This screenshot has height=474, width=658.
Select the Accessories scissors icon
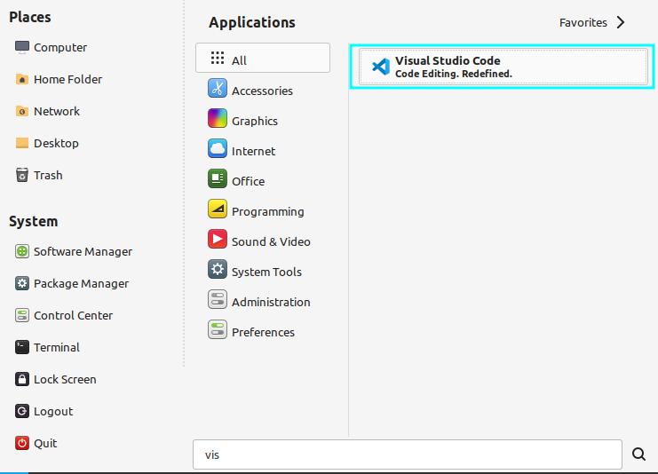218,89
